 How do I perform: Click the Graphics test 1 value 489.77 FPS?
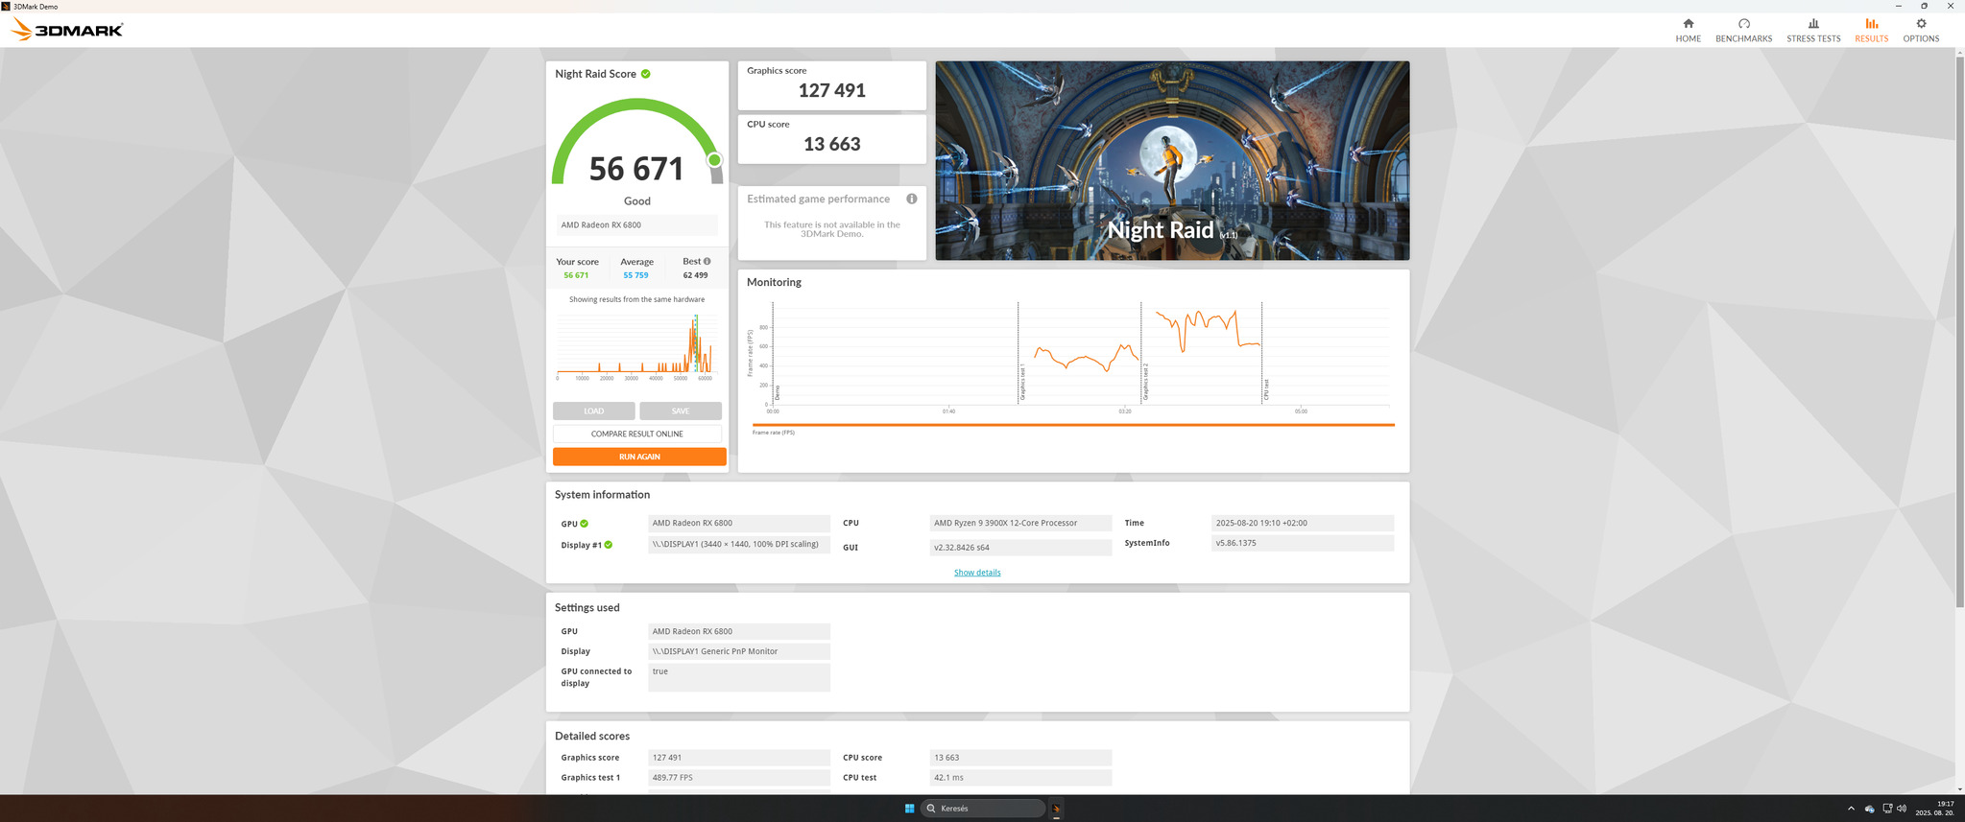pos(739,778)
